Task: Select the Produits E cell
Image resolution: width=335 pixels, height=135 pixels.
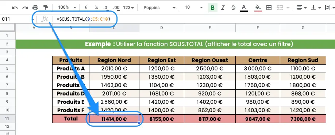Action: (71, 102)
